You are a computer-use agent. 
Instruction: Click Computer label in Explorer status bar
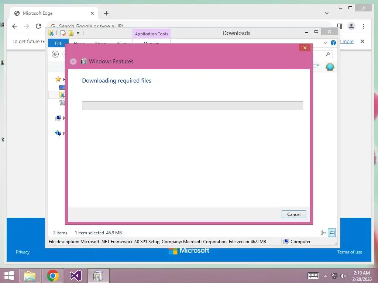[x=300, y=242]
